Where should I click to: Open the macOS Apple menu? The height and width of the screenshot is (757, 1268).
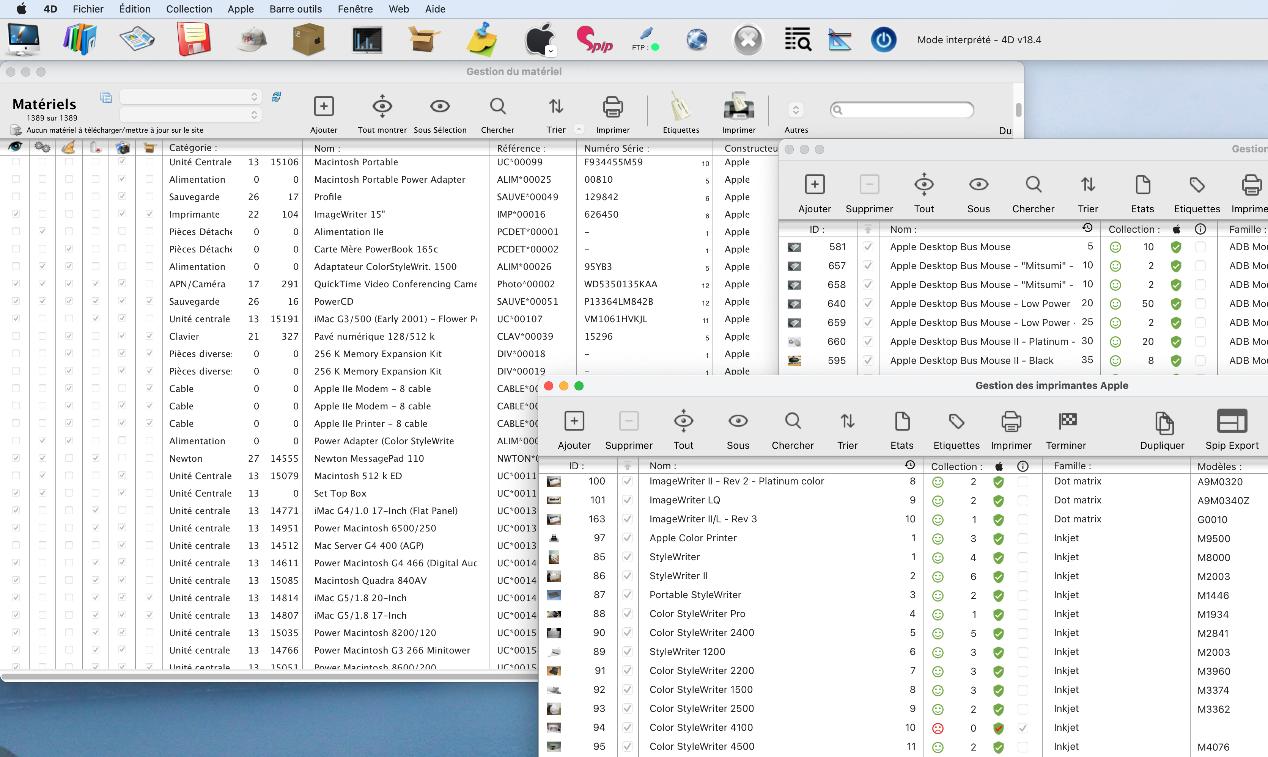click(22, 9)
